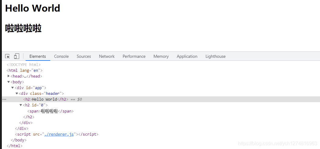The image size is (320, 149).
Task: Select the DOCTYPE html line
Action: [x=23, y=64]
